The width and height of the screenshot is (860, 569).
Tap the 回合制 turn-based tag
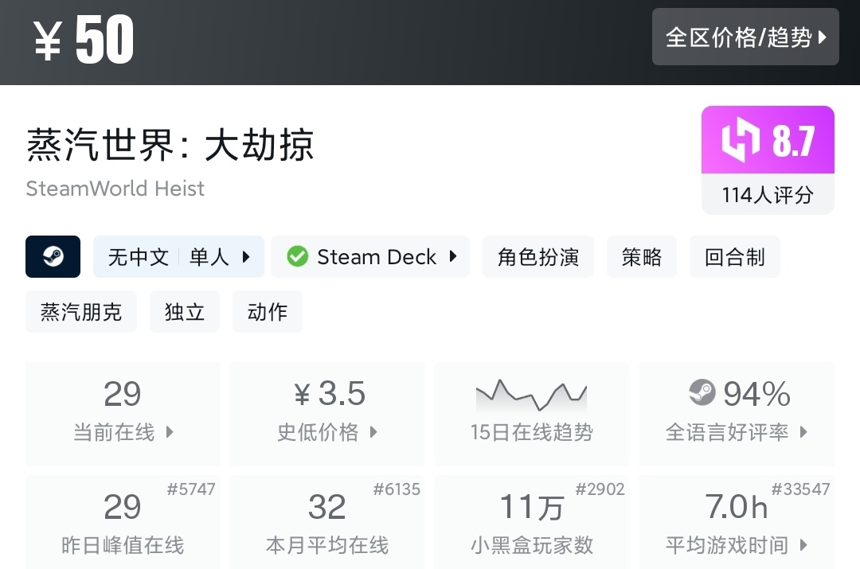[x=734, y=257]
